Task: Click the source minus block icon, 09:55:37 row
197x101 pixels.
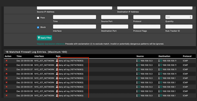Action: 139,70
